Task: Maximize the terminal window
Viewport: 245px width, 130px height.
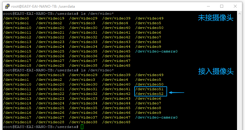Action: tap(222, 6)
